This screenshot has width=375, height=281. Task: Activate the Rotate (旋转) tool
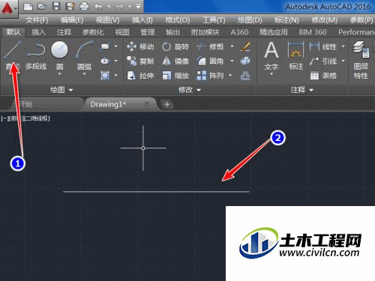(x=175, y=46)
